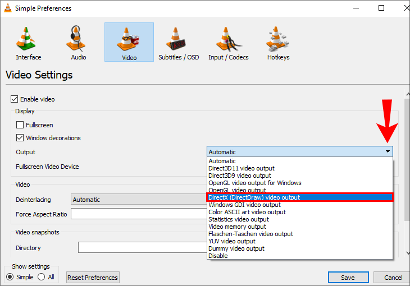Choose YUV video output
The image size is (410, 286).
pos(300,241)
